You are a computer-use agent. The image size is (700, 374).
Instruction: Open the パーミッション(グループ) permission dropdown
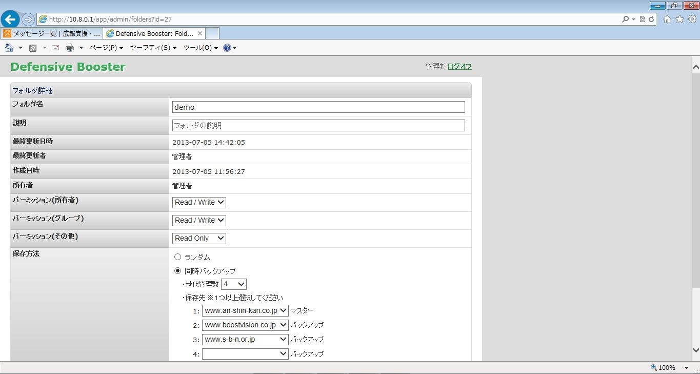point(199,220)
